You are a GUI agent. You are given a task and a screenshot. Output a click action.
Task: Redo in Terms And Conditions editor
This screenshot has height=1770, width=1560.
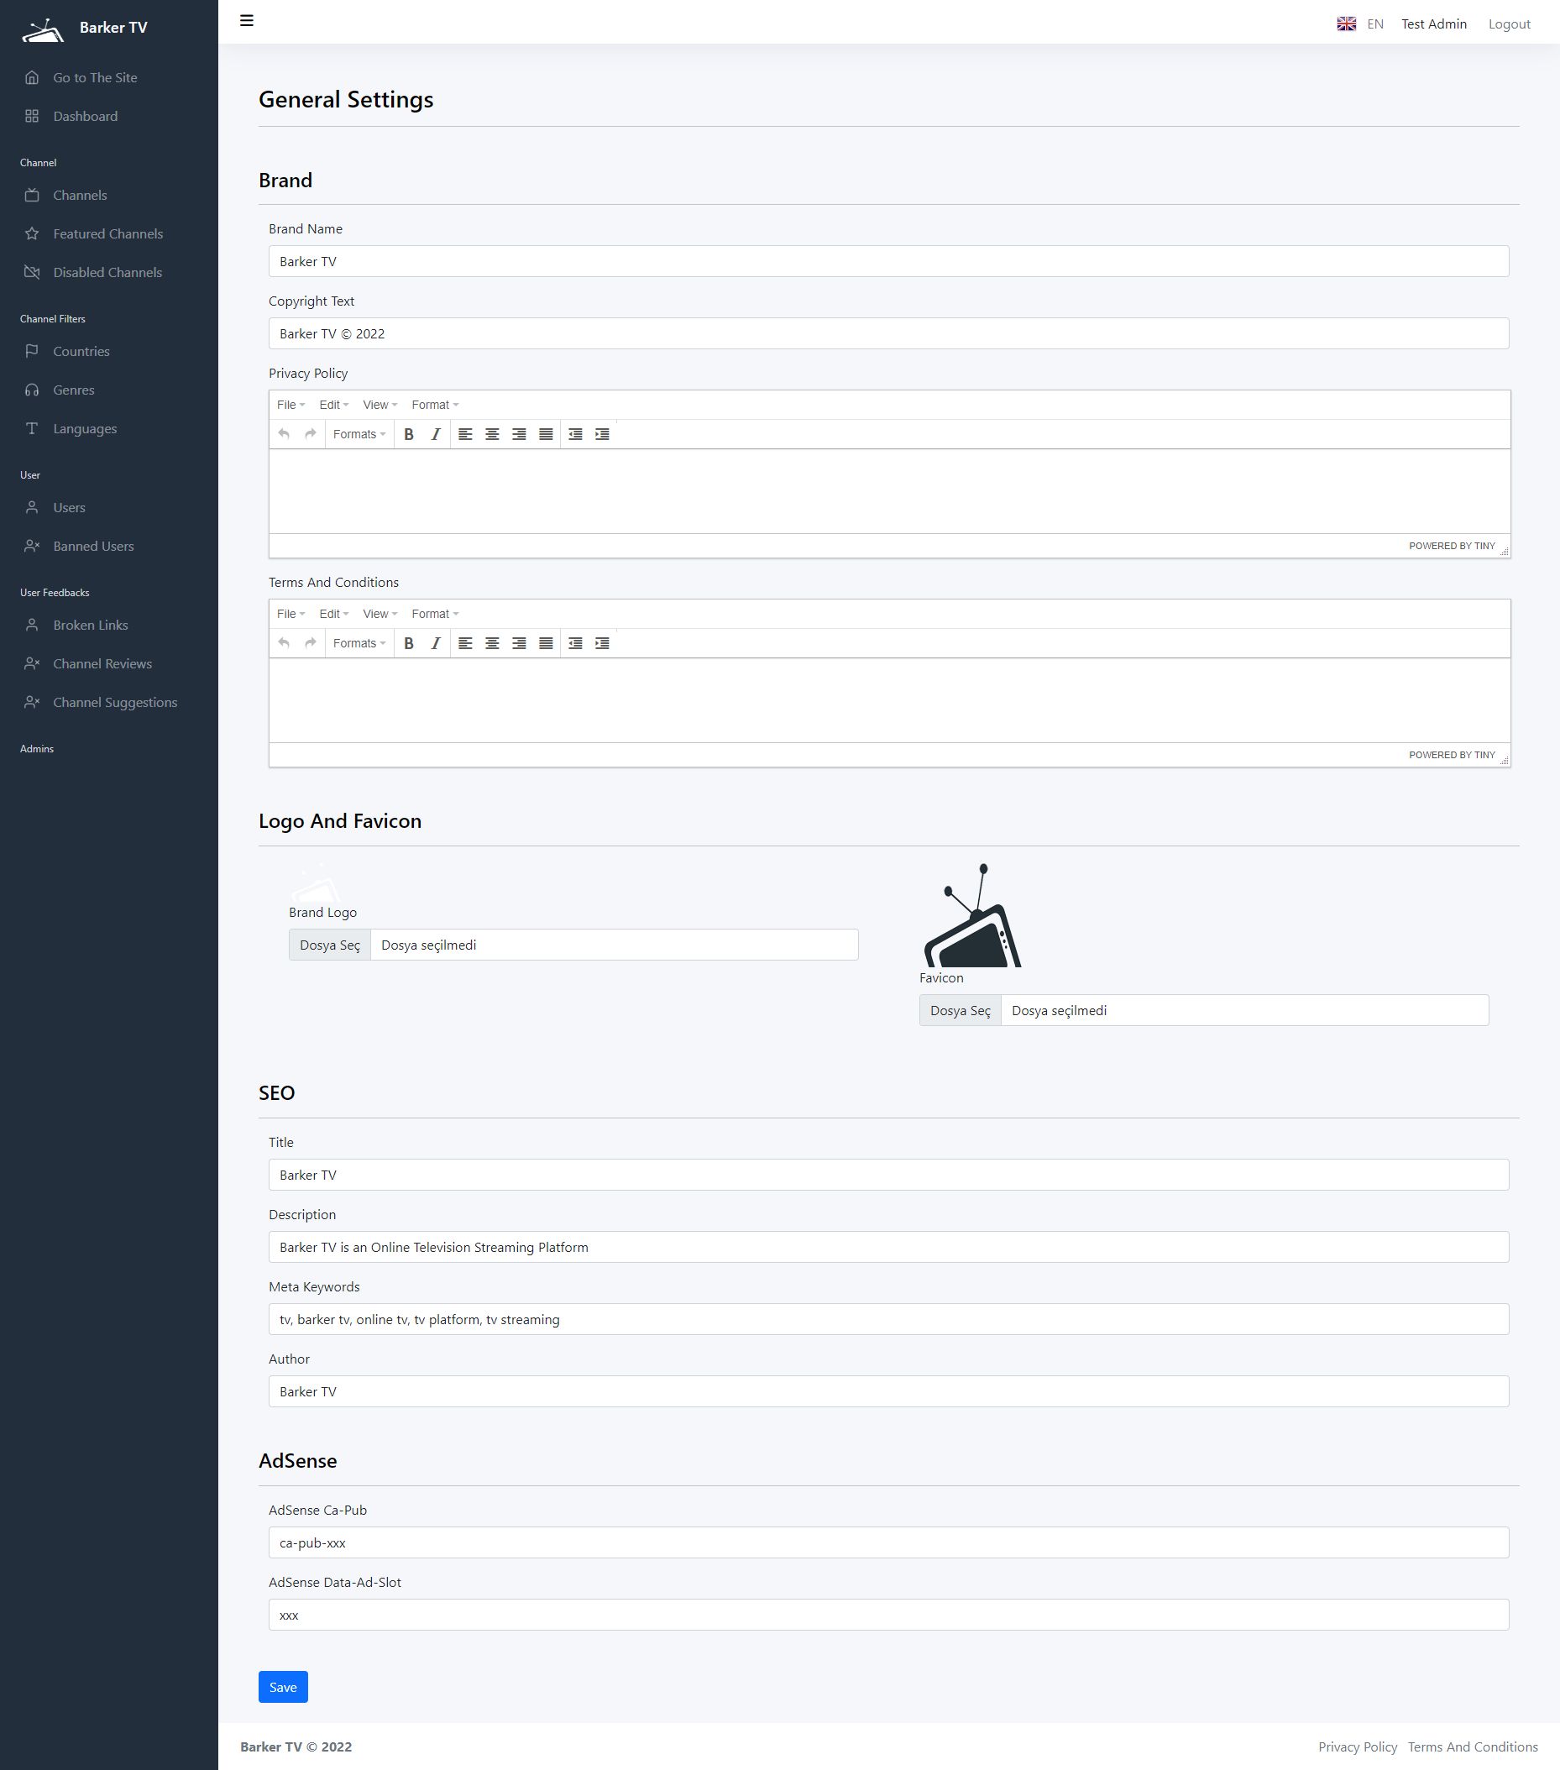311,643
